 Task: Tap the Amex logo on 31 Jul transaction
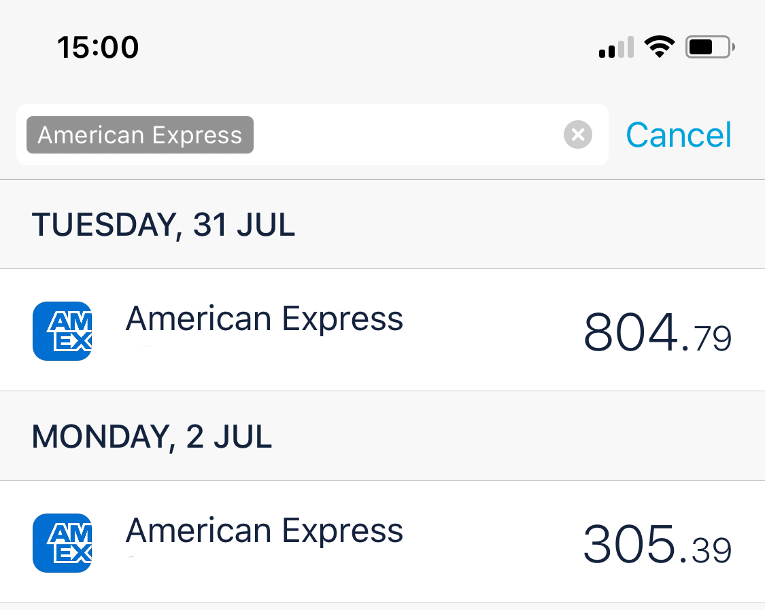62,331
